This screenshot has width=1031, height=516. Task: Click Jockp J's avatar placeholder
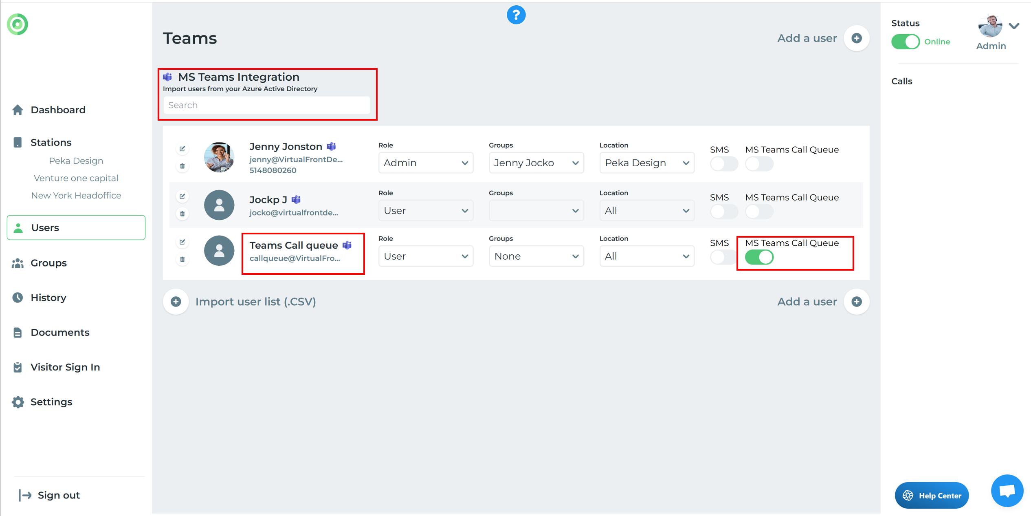click(x=219, y=205)
